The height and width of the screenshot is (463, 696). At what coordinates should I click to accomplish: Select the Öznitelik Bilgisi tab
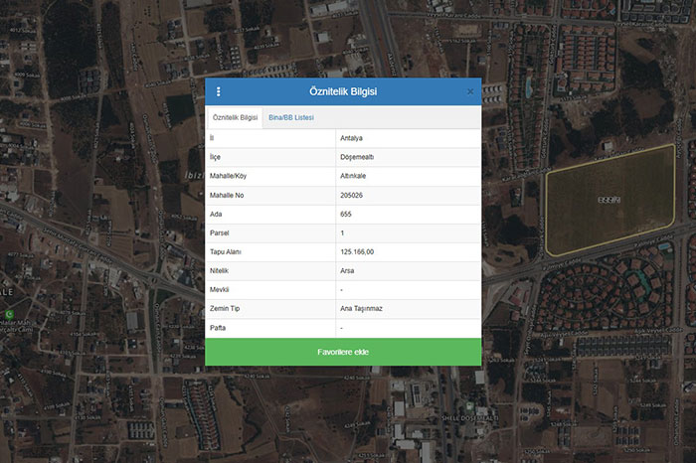(x=235, y=117)
